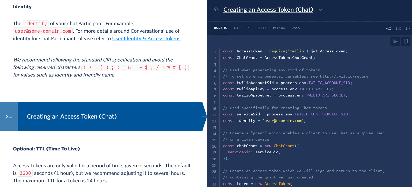This screenshot has height=187, width=412.
Task: Open the User Identity & Access Tokens link
Action: click(146, 39)
